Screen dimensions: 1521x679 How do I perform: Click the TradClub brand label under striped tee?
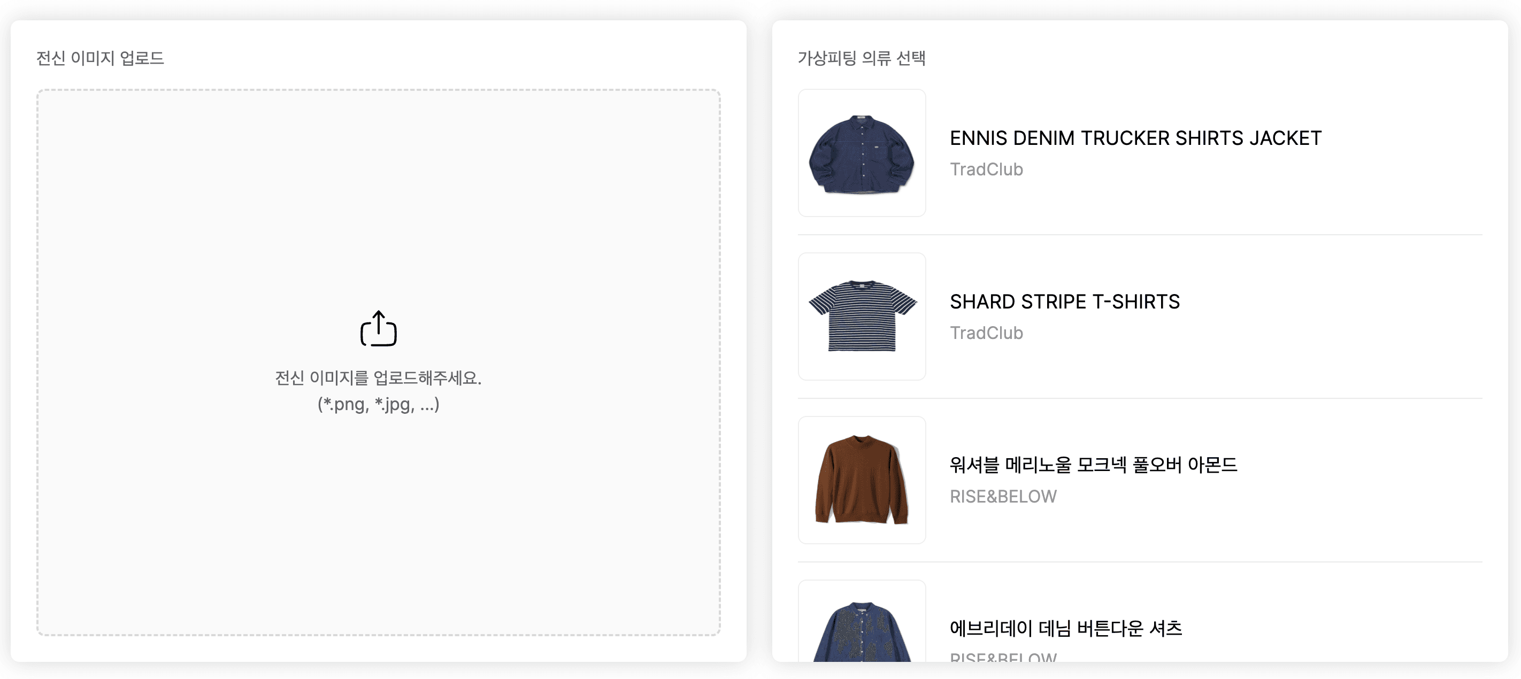(x=987, y=333)
